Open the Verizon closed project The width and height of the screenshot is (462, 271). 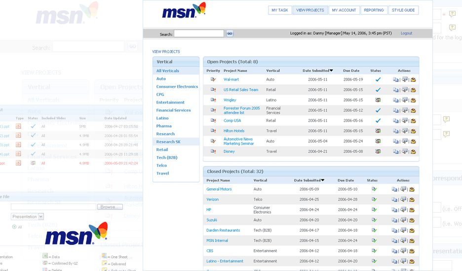point(212,200)
